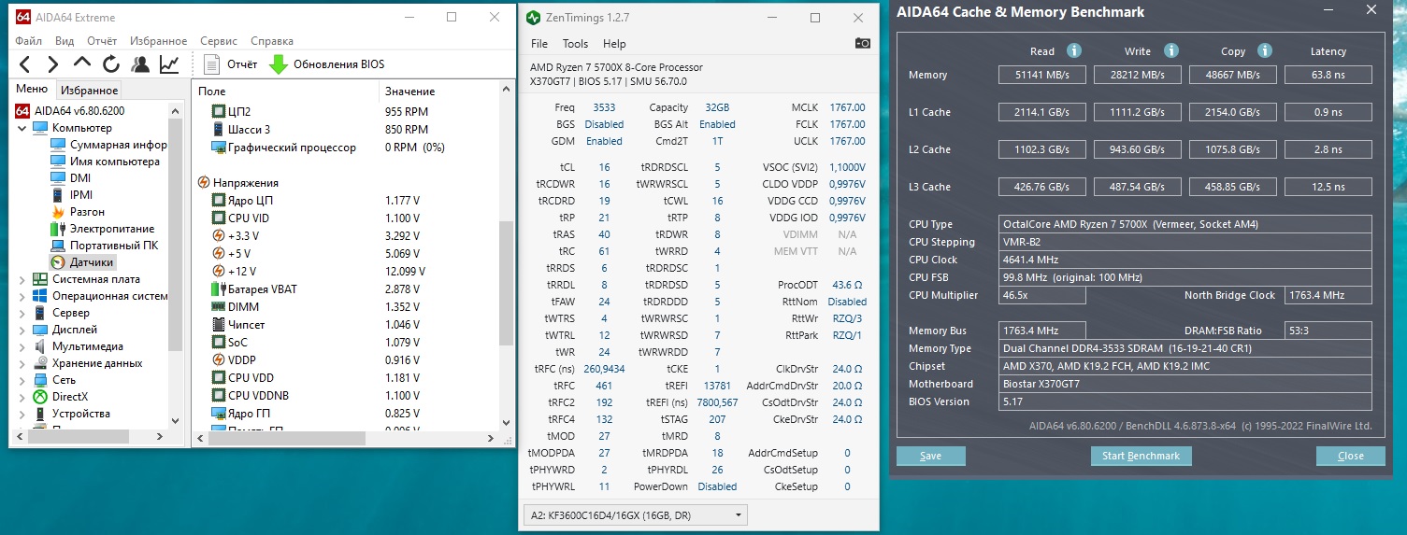This screenshot has height=535, width=1407.
Task: Select Электропитание power tree item
Action: tap(102, 229)
